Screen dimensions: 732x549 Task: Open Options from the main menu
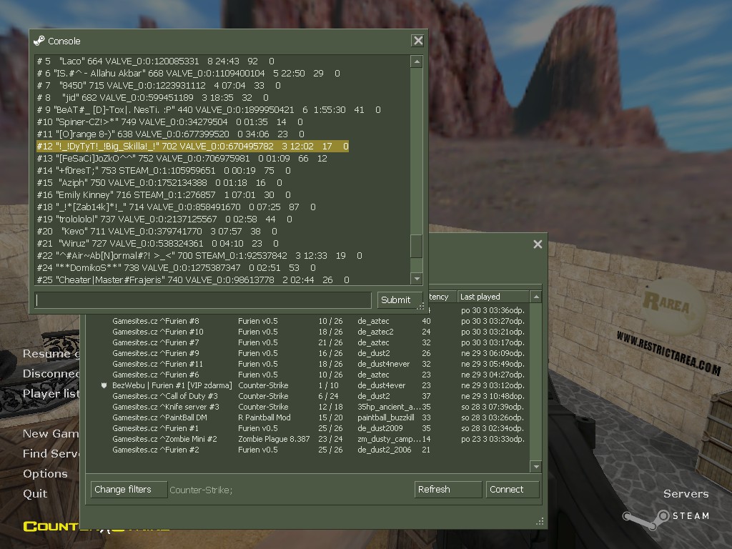pyautogui.click(x=45, y=474)
